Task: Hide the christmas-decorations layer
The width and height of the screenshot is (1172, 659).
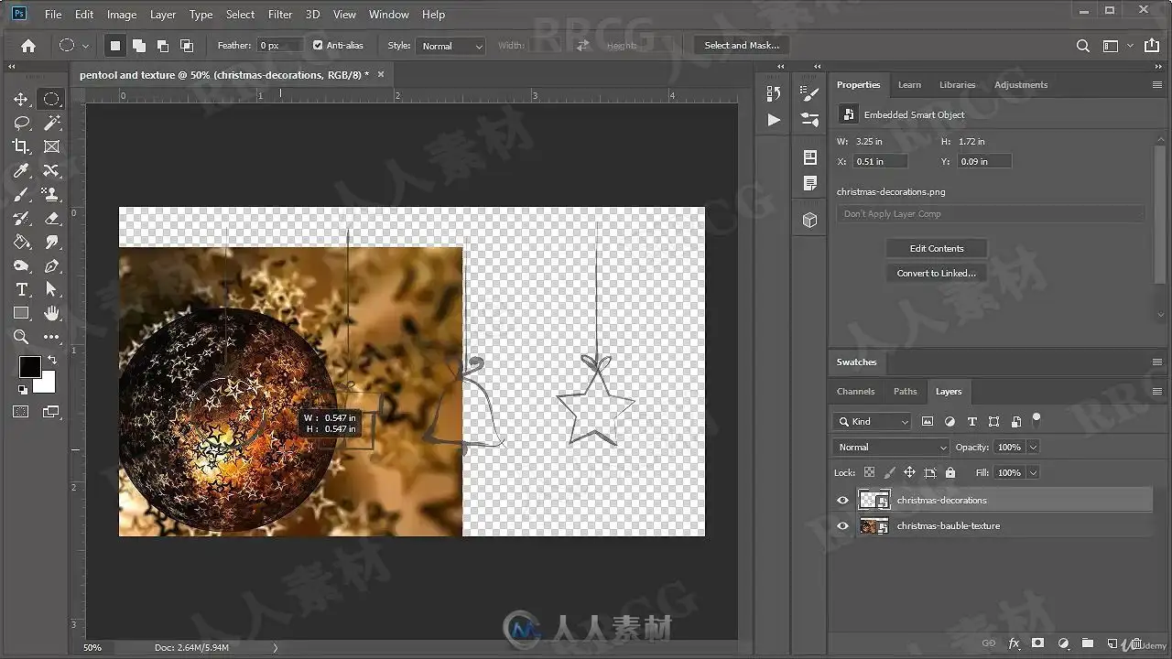Action: [843, 500]
